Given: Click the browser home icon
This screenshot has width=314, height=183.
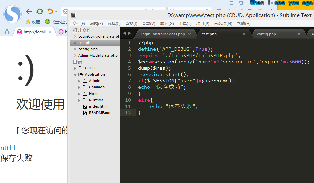Looking at the screenshot, I should (x=7, y=32).
